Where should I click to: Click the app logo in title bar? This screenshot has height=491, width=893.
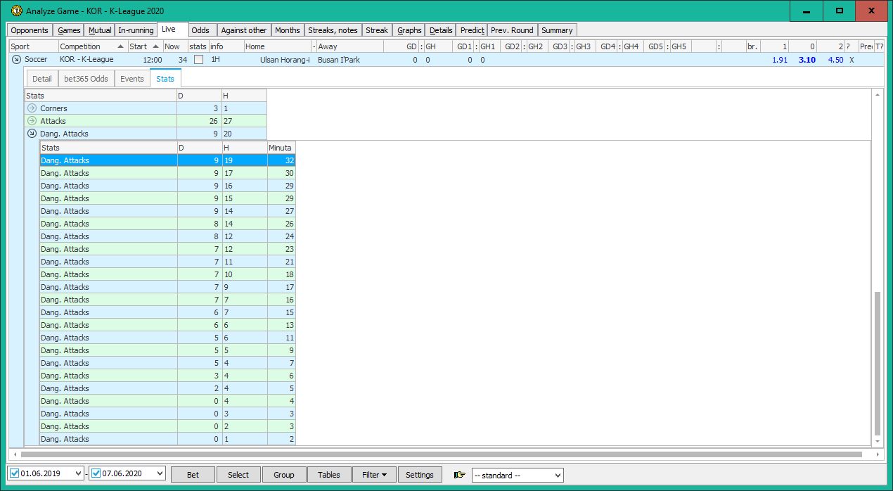tap(17, 11)
